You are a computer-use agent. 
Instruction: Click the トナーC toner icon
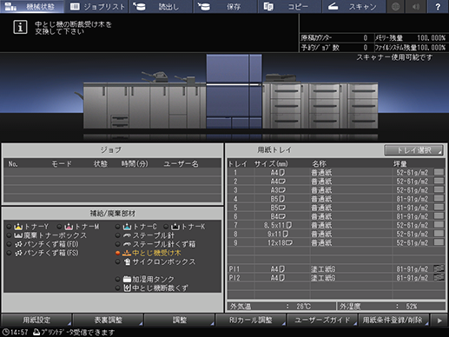127,227
